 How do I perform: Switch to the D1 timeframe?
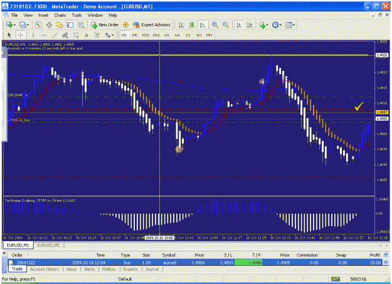tap(188, 35)
